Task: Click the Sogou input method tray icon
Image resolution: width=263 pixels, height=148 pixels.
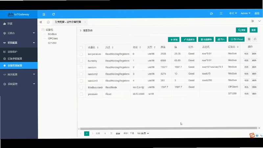Action: [252, 135]
